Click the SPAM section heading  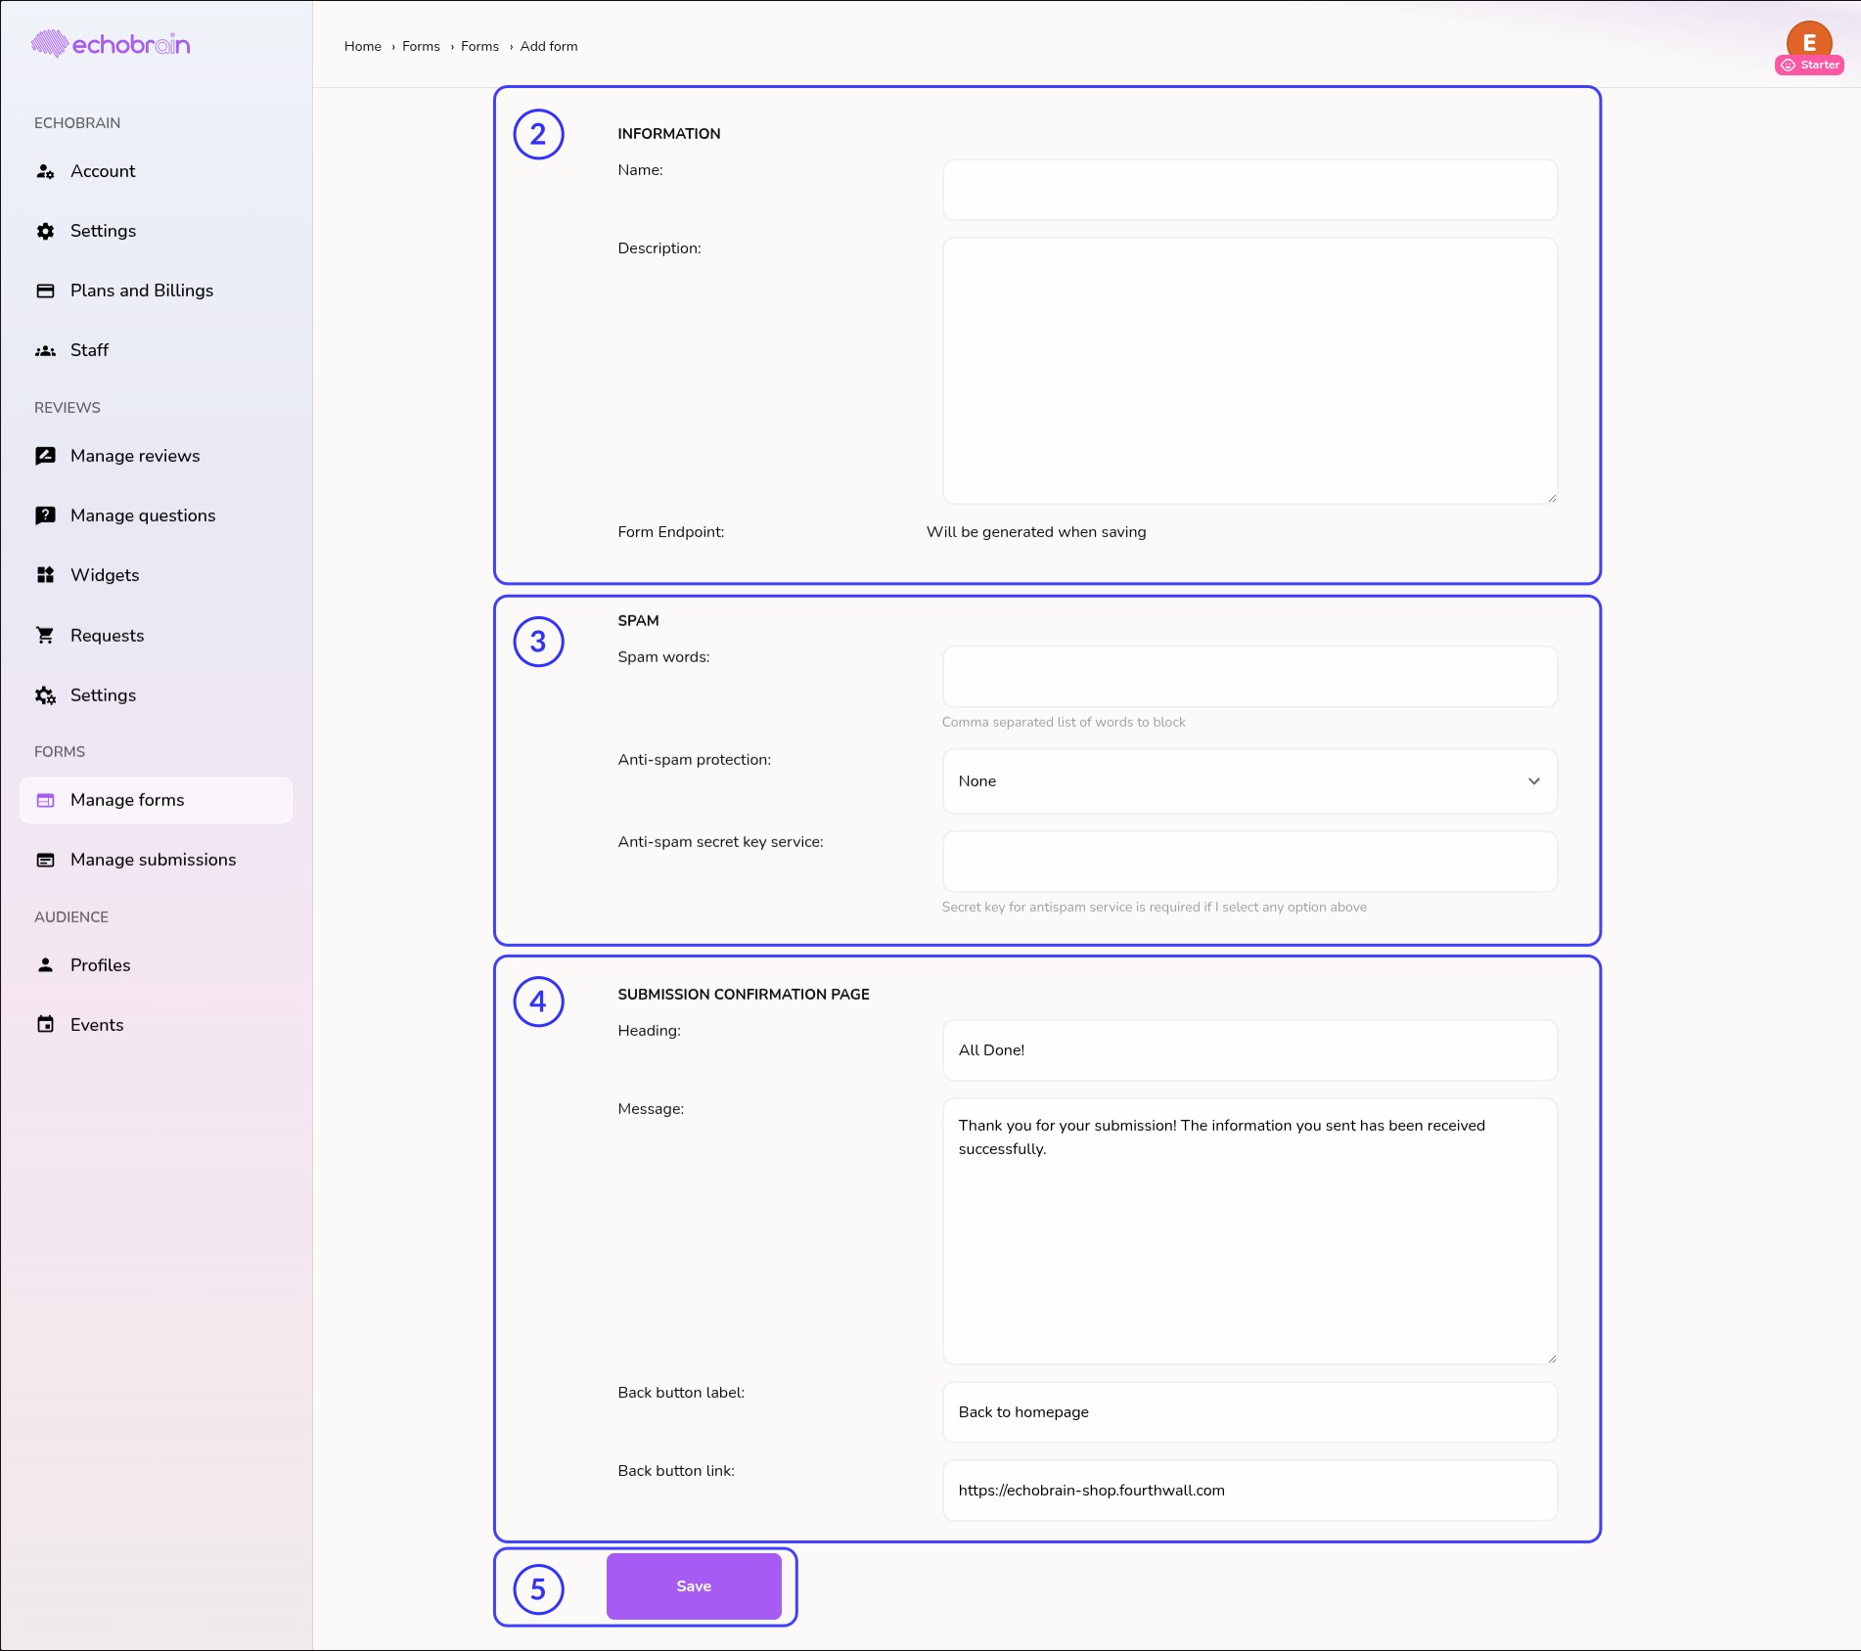[x=638, y=621]
